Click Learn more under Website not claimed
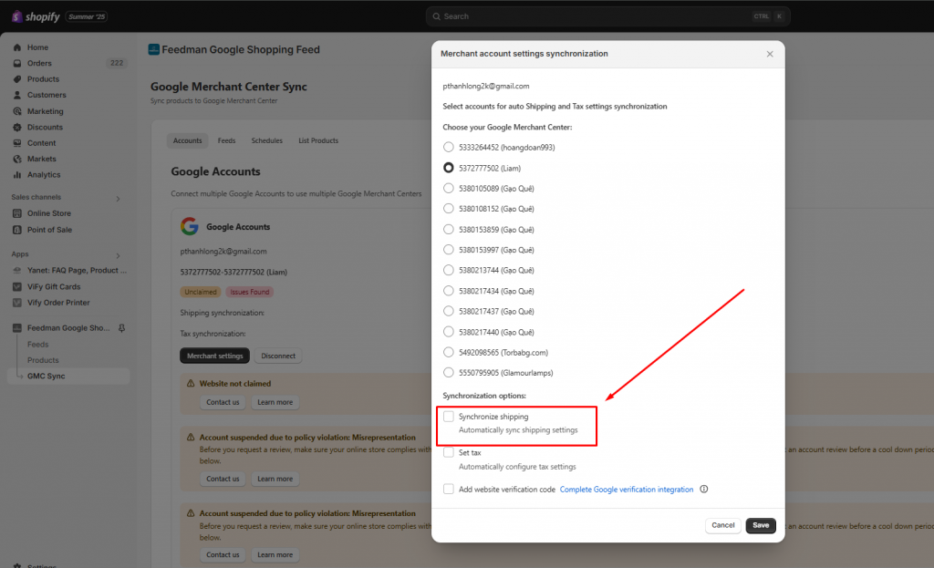 click(275, 402)
